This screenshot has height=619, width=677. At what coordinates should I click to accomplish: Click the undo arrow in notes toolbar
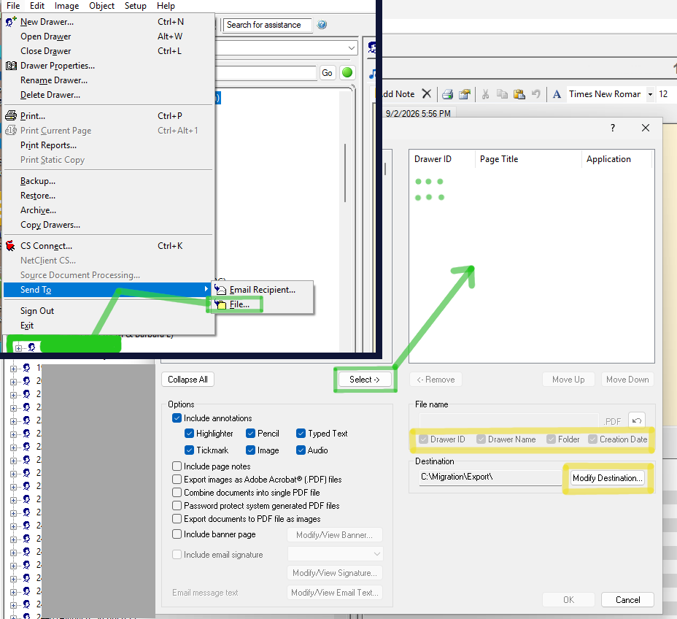[535, 93]
